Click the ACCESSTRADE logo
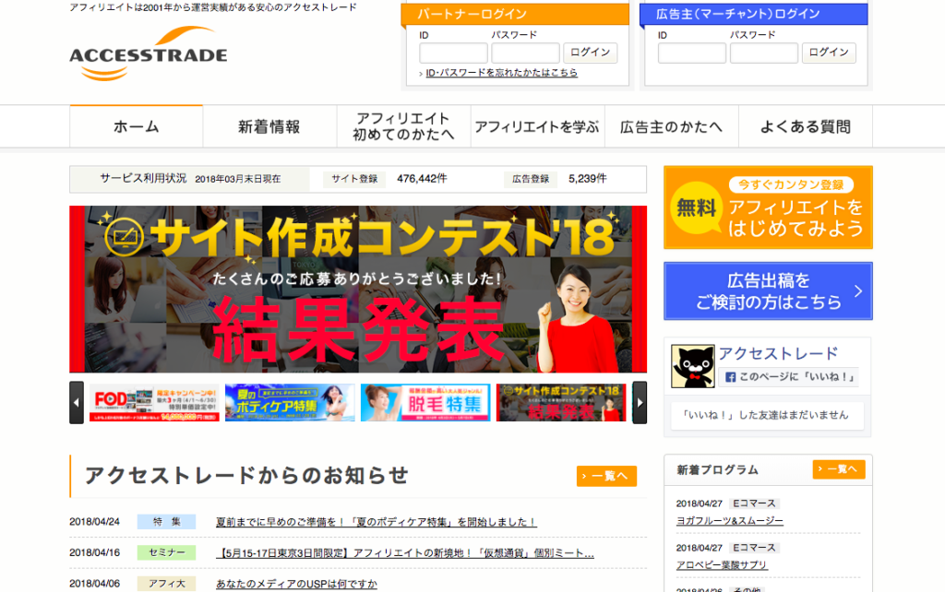Screen dimensions: 945x592 pyautogui.click(x=149, y=53)
